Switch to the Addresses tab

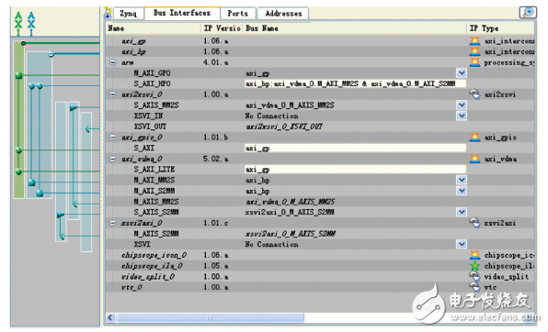(283, 14)
